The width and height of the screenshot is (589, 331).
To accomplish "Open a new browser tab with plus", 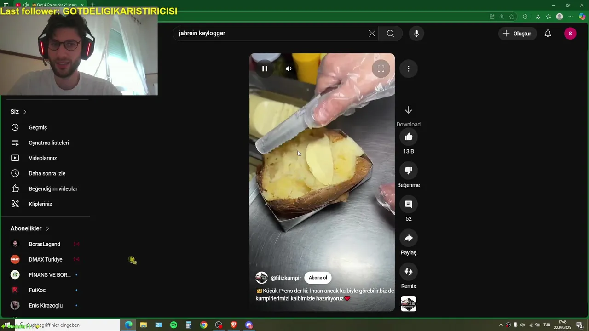I will pos(92,5).
